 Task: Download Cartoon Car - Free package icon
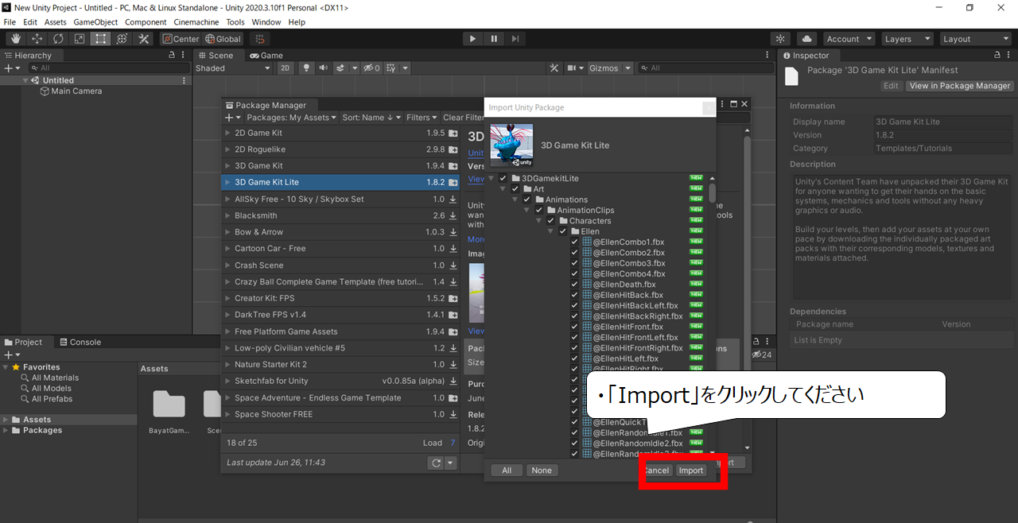(453, 249)
